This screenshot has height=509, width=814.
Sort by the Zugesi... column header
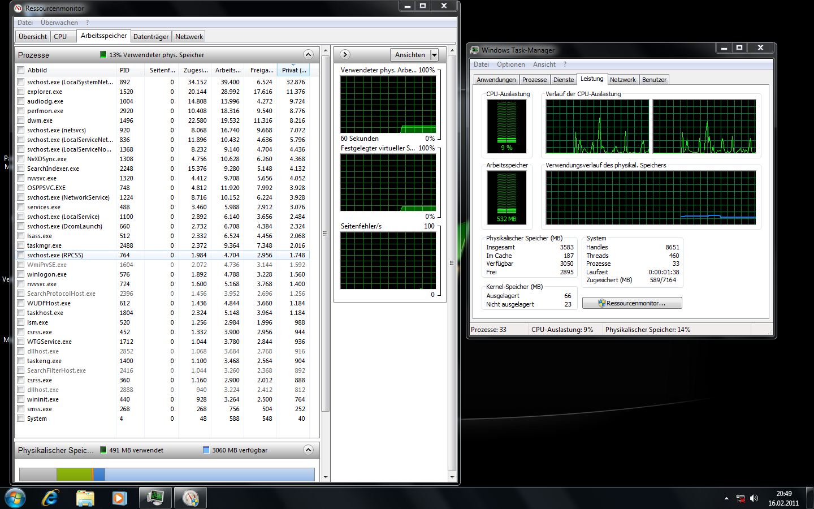(x=196, y=70)
